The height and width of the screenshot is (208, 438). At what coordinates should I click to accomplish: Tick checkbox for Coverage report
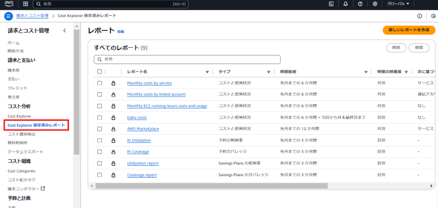99,175
